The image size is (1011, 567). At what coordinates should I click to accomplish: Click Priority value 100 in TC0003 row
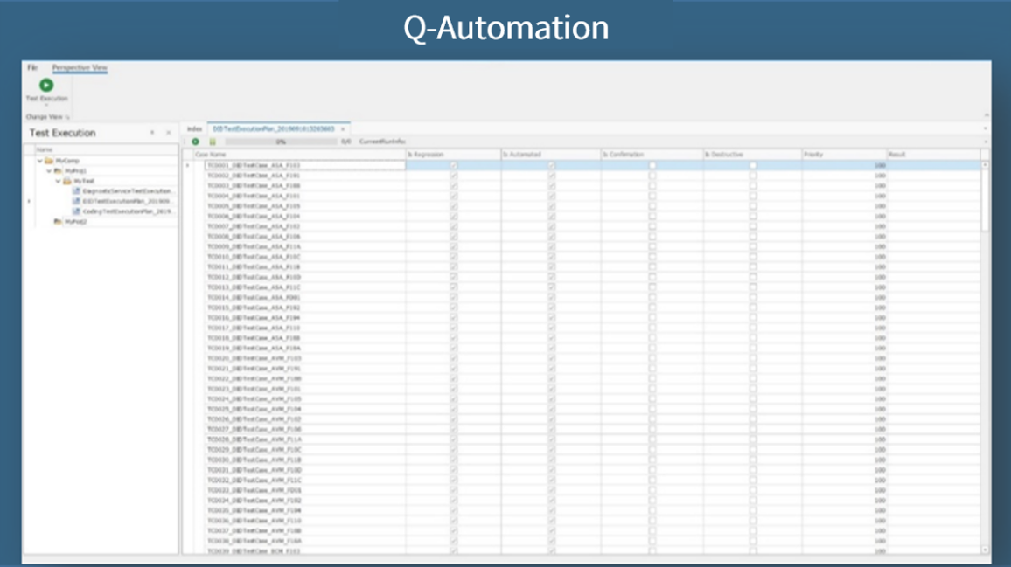click(x=880, y=186)
